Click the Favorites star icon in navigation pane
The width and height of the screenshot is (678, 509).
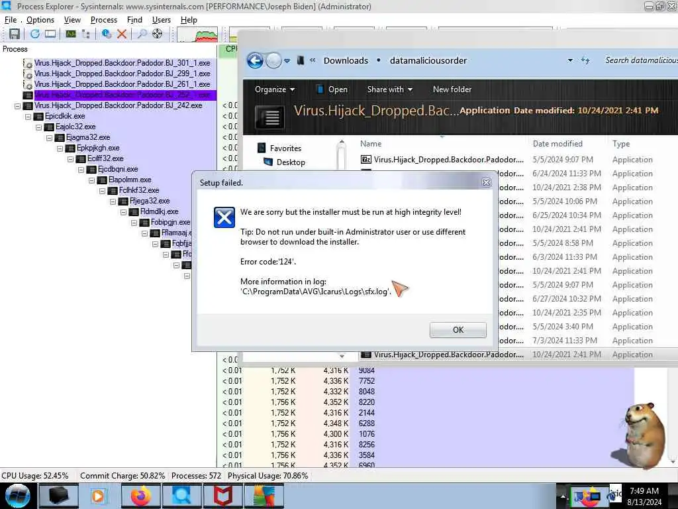pyautogui.click(x=262, y=148)
